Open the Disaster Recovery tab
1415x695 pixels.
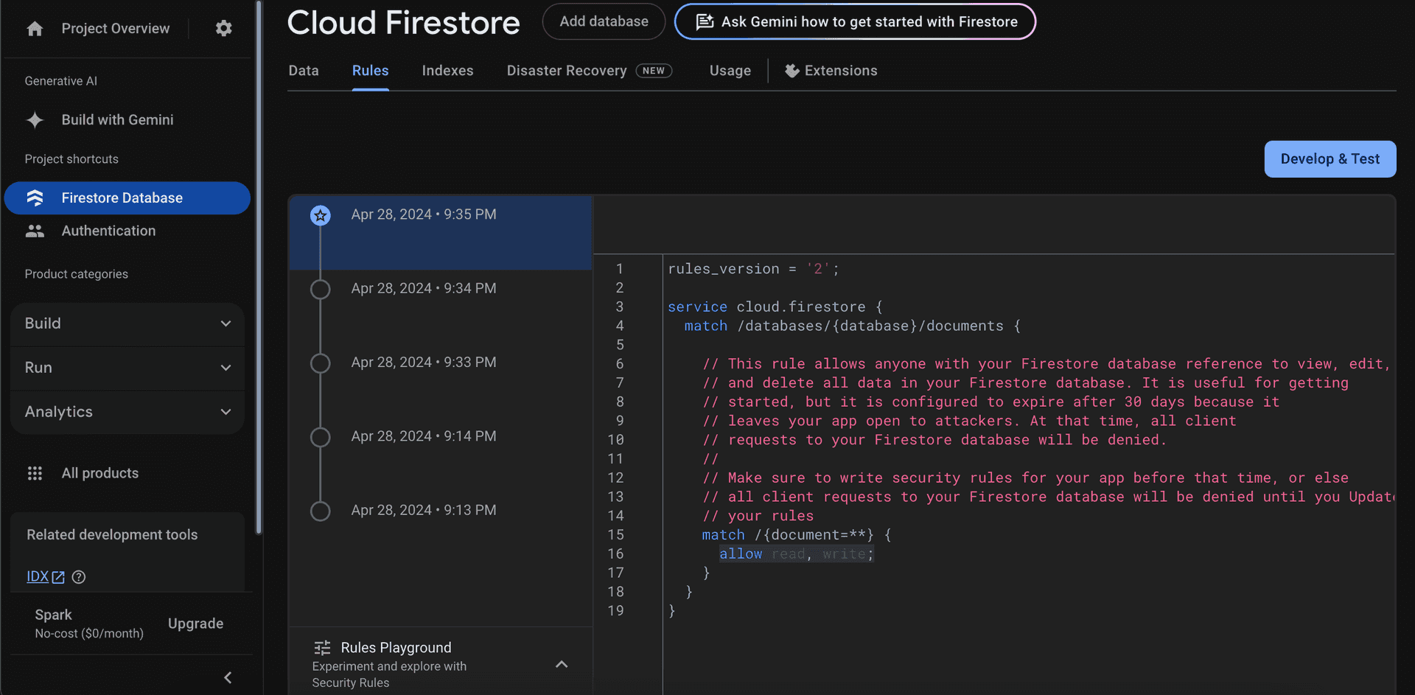point(566,71)
